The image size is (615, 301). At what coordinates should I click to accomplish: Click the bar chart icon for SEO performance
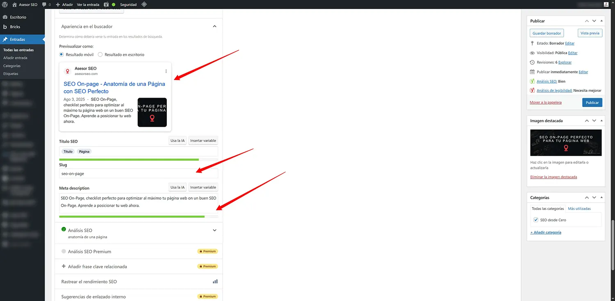point(215,282)
